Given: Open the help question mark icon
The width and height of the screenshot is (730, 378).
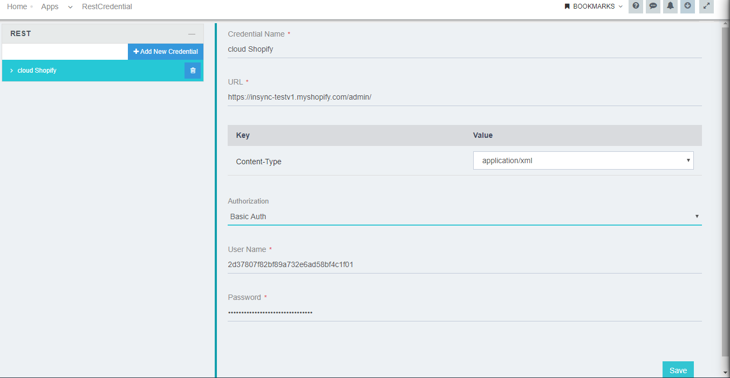Looking at the screenshot, I should point(636,6).
